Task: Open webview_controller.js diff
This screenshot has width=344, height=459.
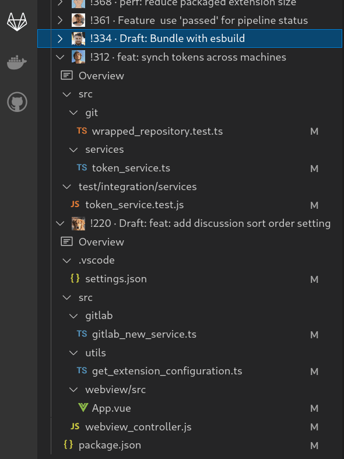Action: (x=138, y=427)
